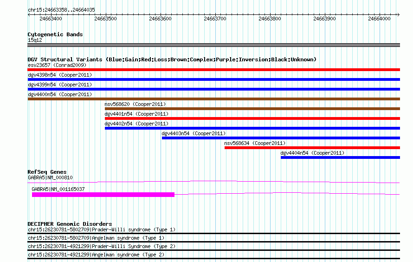This screenshot has width=413, height=262.
Task: Click the magenta GABRA5 exon block
Action: click(103, 195)
